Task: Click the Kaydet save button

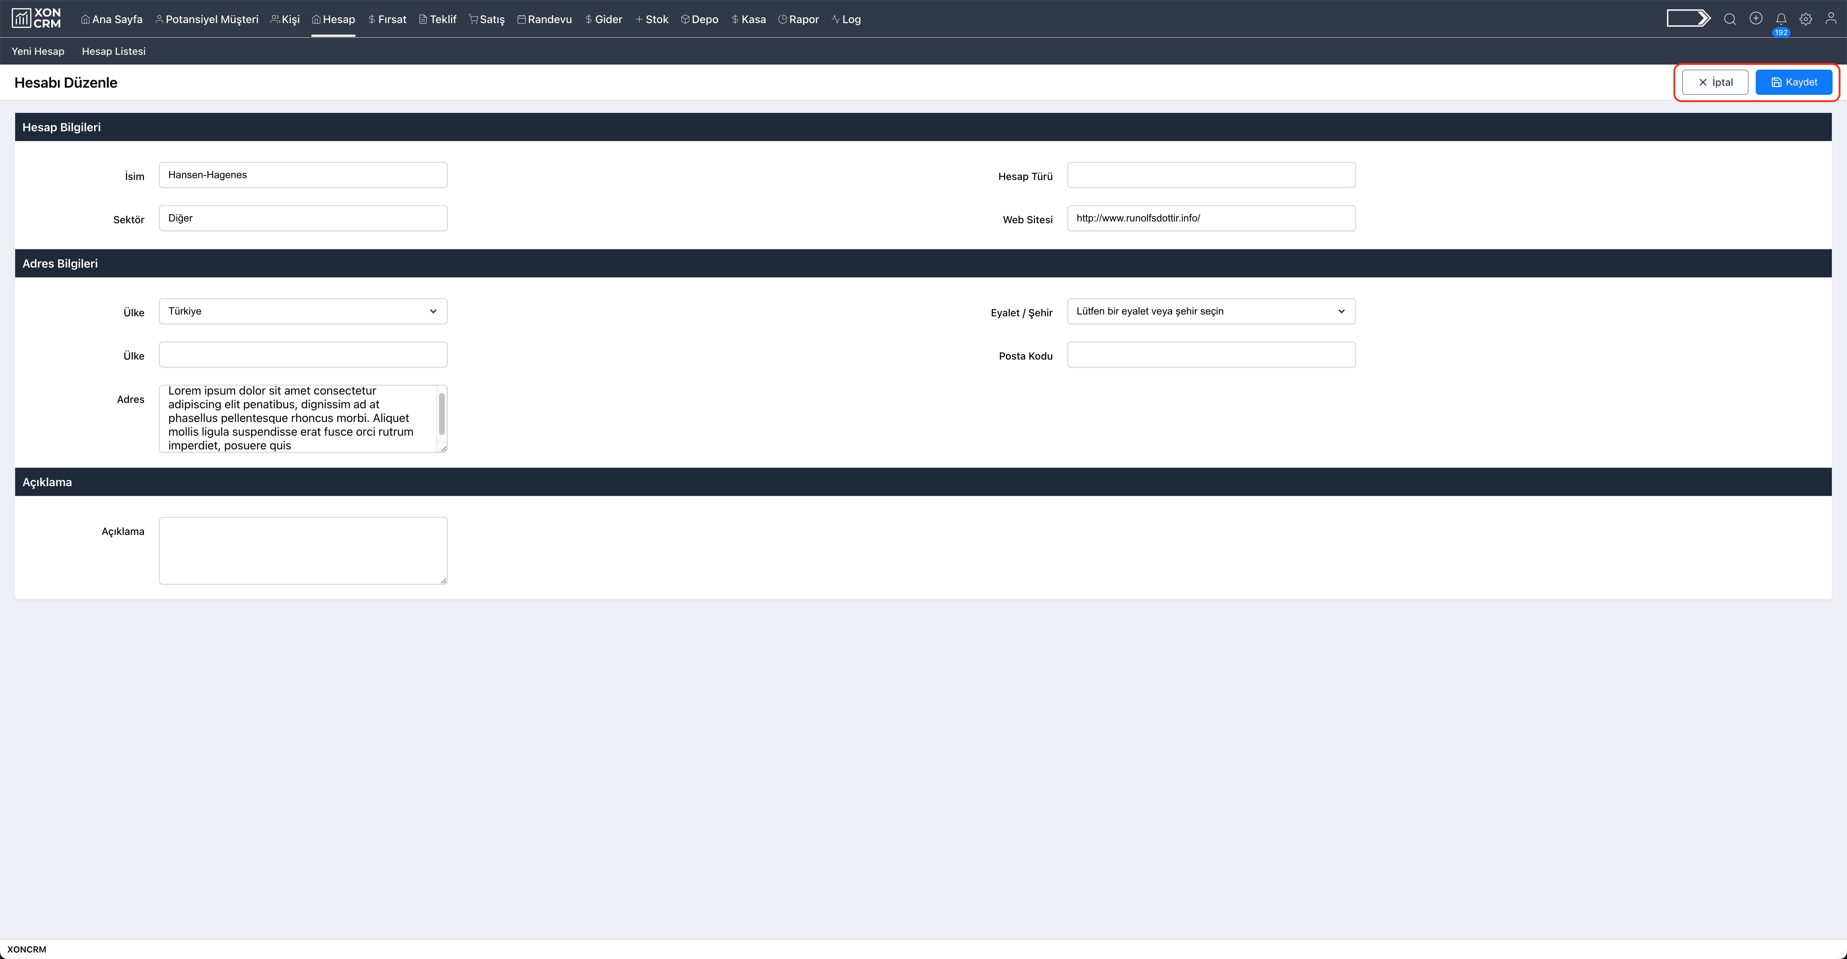Action: [1793, 83]
